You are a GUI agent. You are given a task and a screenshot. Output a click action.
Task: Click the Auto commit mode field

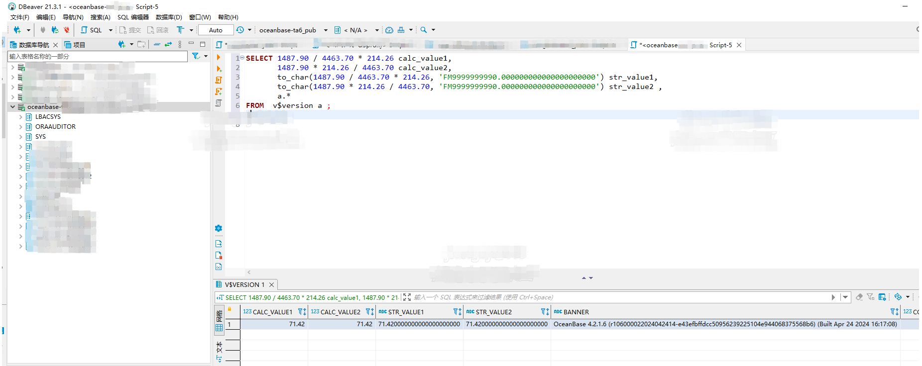point(216,30)
